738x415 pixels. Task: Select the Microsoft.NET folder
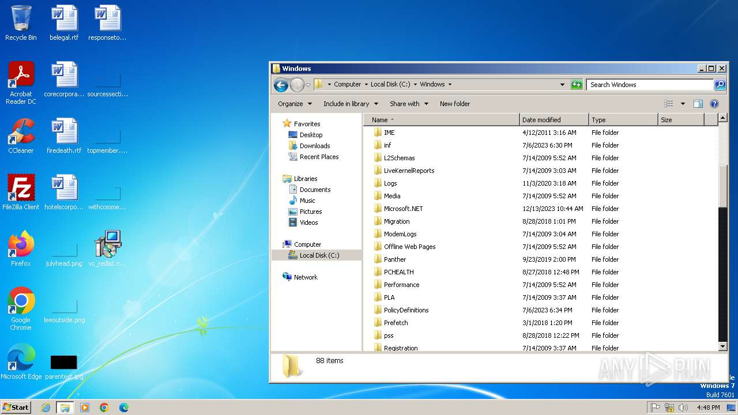403,209
